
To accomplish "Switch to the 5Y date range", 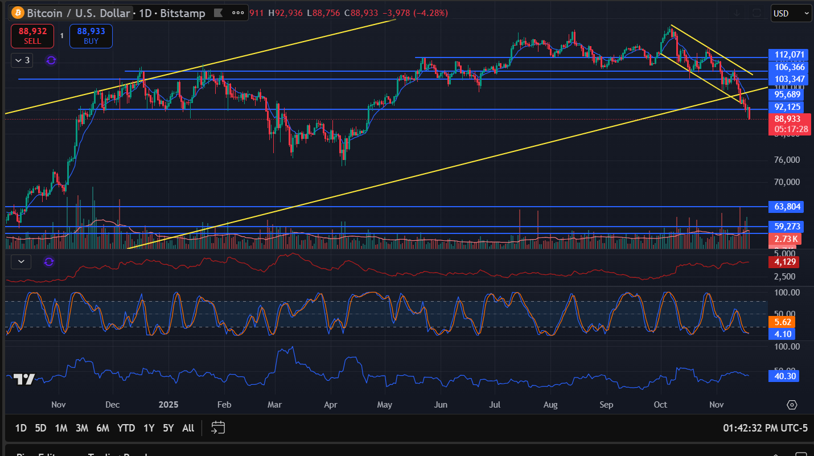I will [x=168, y=428].
